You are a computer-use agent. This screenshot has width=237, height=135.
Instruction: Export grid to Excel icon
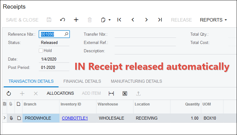pos(125,93)
